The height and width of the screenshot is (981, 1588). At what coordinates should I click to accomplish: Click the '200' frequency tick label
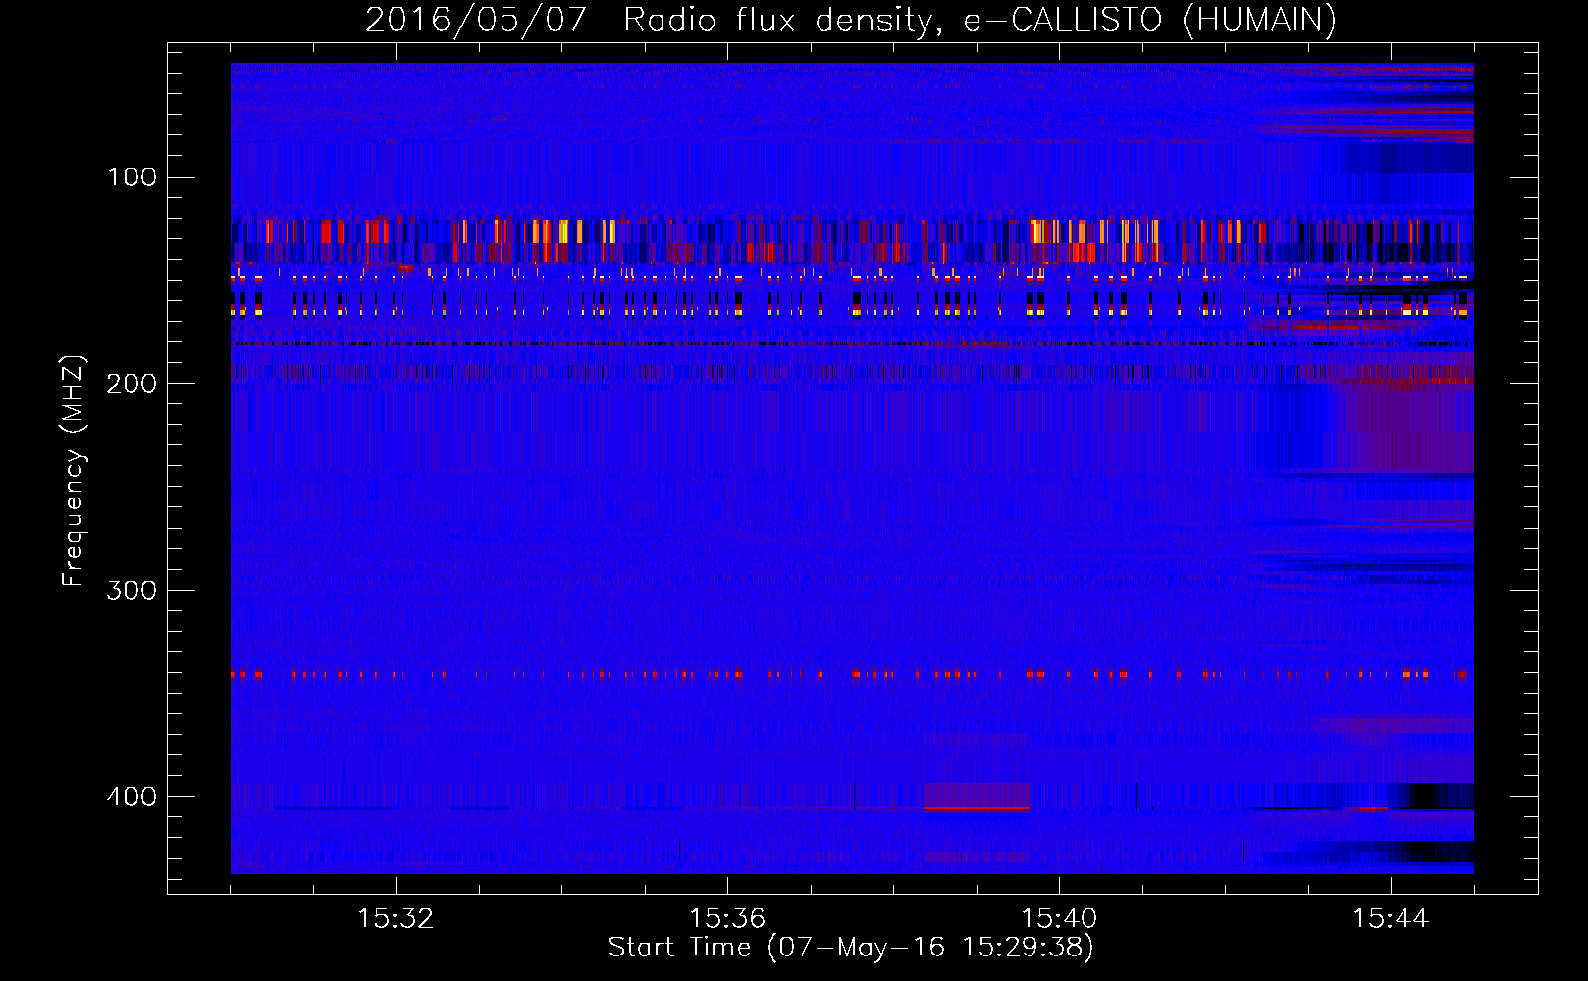point(132,384)
